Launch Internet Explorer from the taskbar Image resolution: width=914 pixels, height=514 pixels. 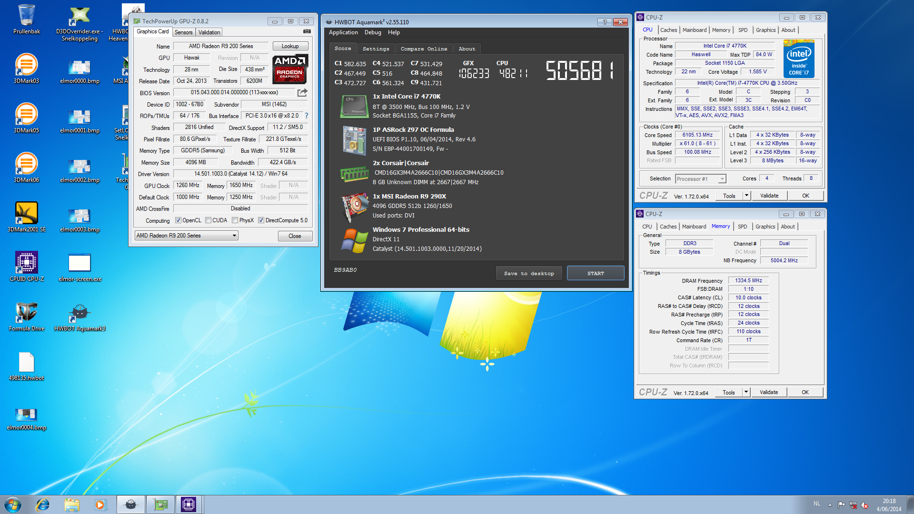(x=43, y=504)
